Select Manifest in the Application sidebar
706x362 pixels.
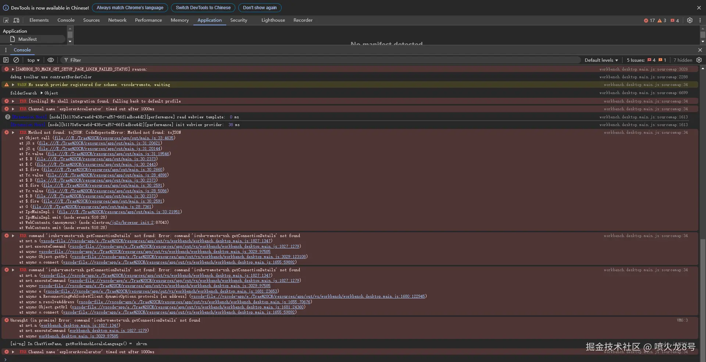[x=28, y=39]
